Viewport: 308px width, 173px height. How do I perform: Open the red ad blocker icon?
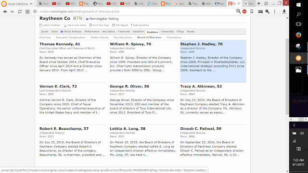point(244,12)
